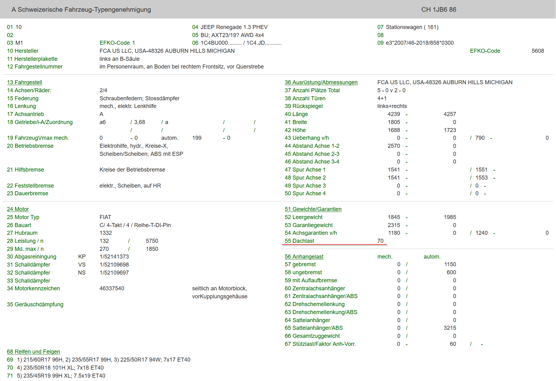Open the '36 Ausrüstung/Abmessungen' heading link
The width and height of the screenshot is (556, 381).
321,82
